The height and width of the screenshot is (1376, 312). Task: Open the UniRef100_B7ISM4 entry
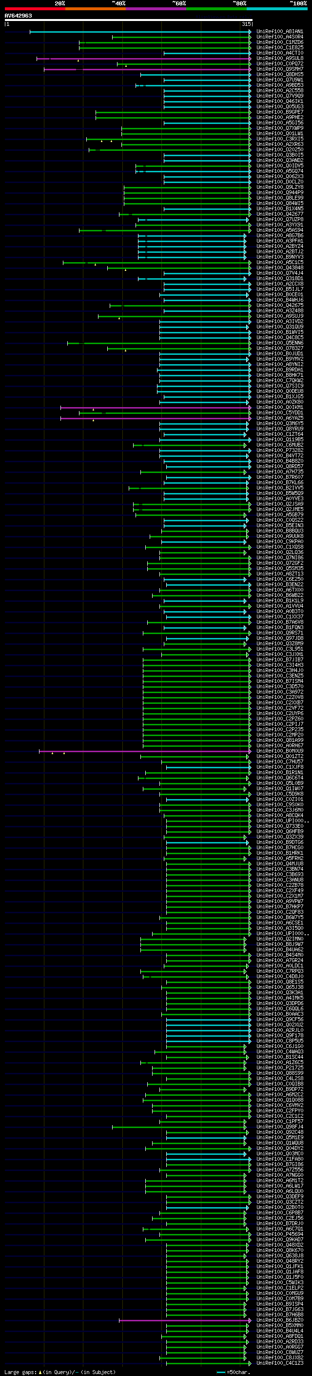(280, 681)
